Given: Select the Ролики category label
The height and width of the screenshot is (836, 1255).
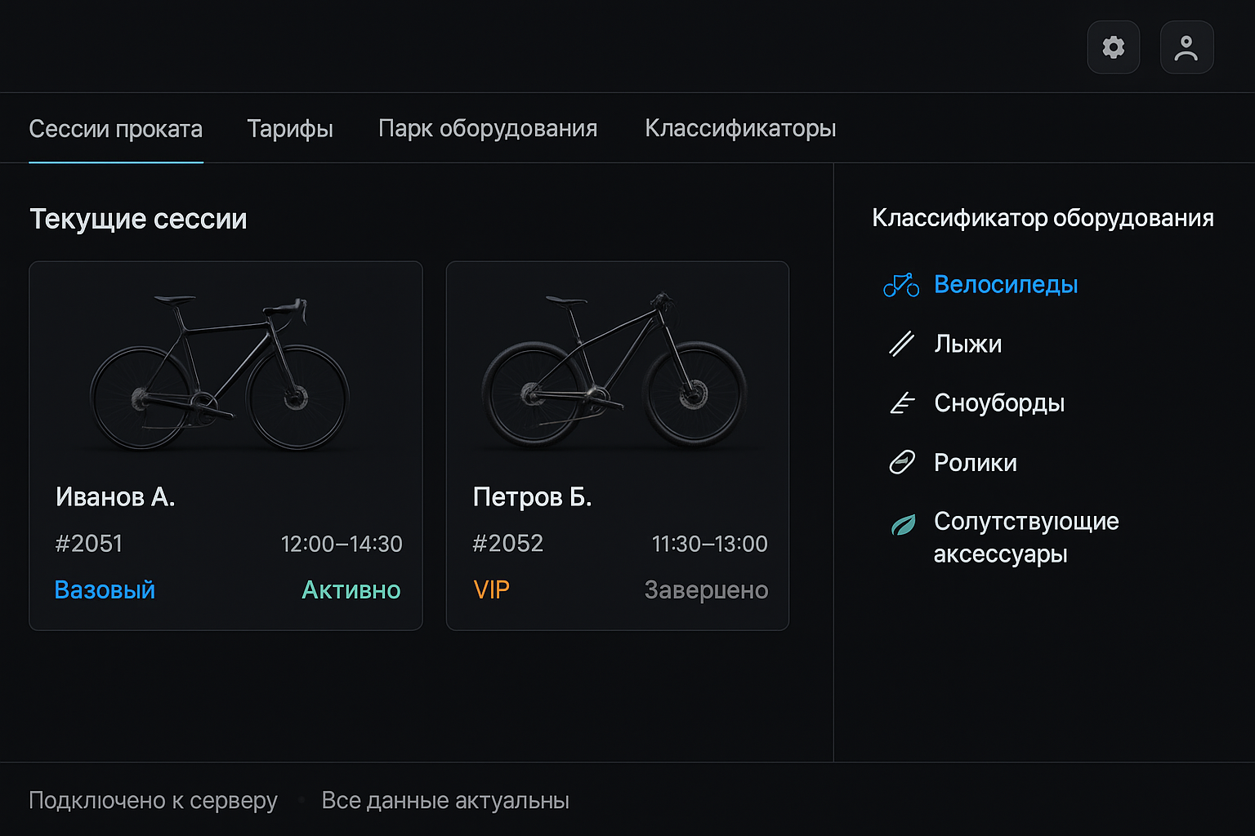Looking at the screenshot, I should tap(976, 463).
